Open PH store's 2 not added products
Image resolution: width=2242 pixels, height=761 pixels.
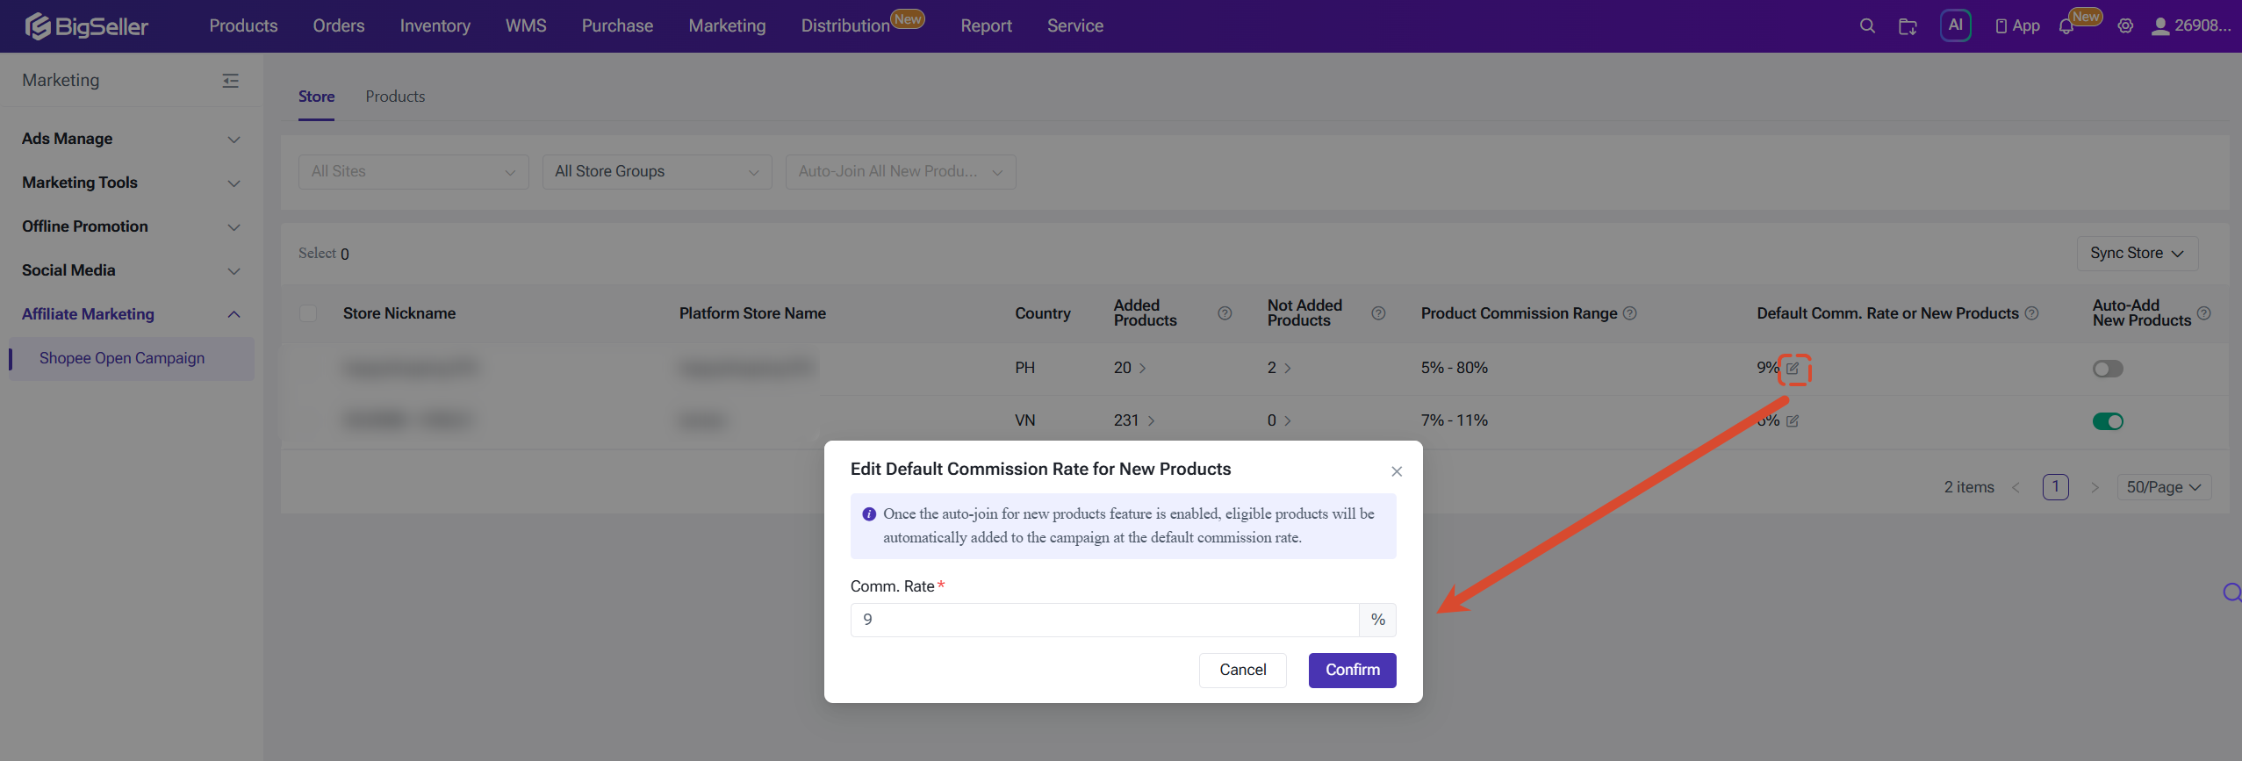coord(1279,369)
